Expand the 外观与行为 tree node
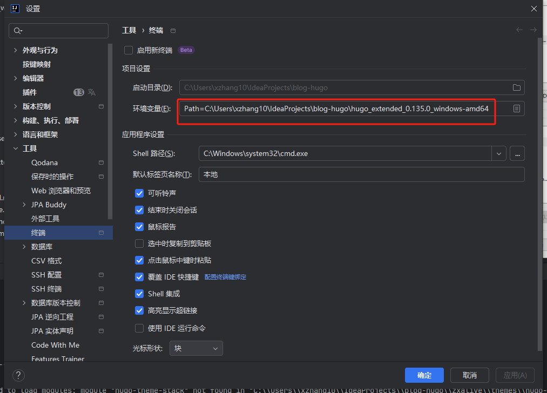 (x=15, y=50)
